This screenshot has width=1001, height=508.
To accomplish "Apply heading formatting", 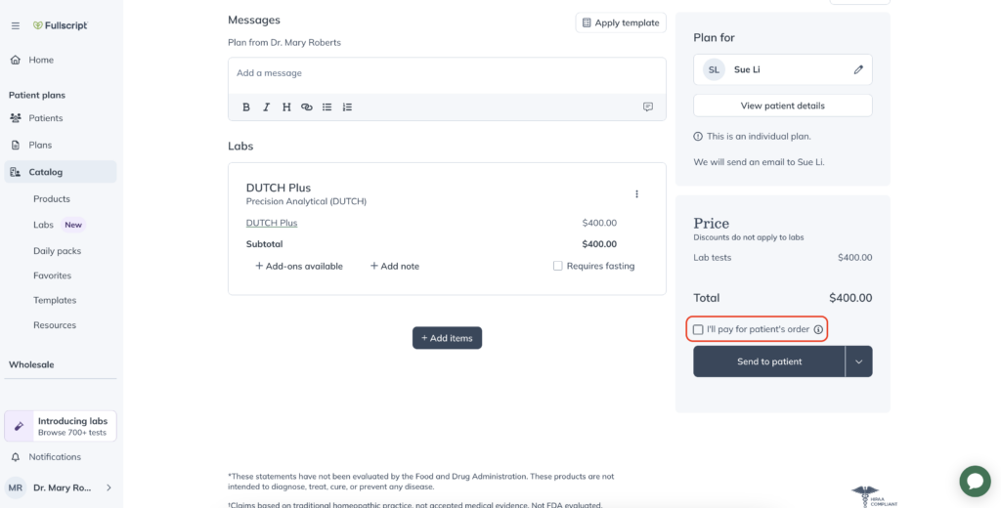I will tap(286, 107).
